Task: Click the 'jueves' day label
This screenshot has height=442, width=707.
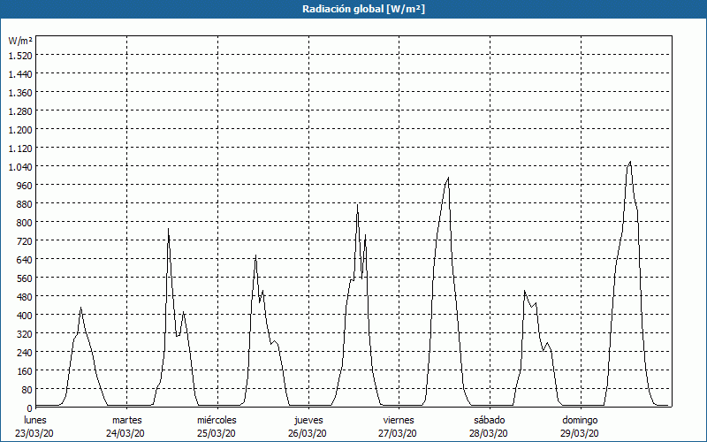Action: click(x=308, y=420)
